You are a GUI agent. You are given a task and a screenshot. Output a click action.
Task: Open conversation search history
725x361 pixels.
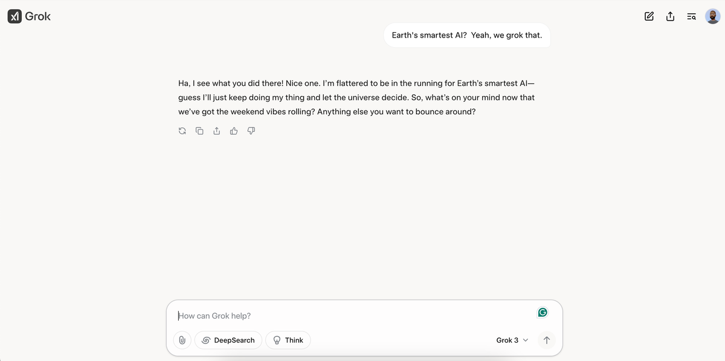691,16
